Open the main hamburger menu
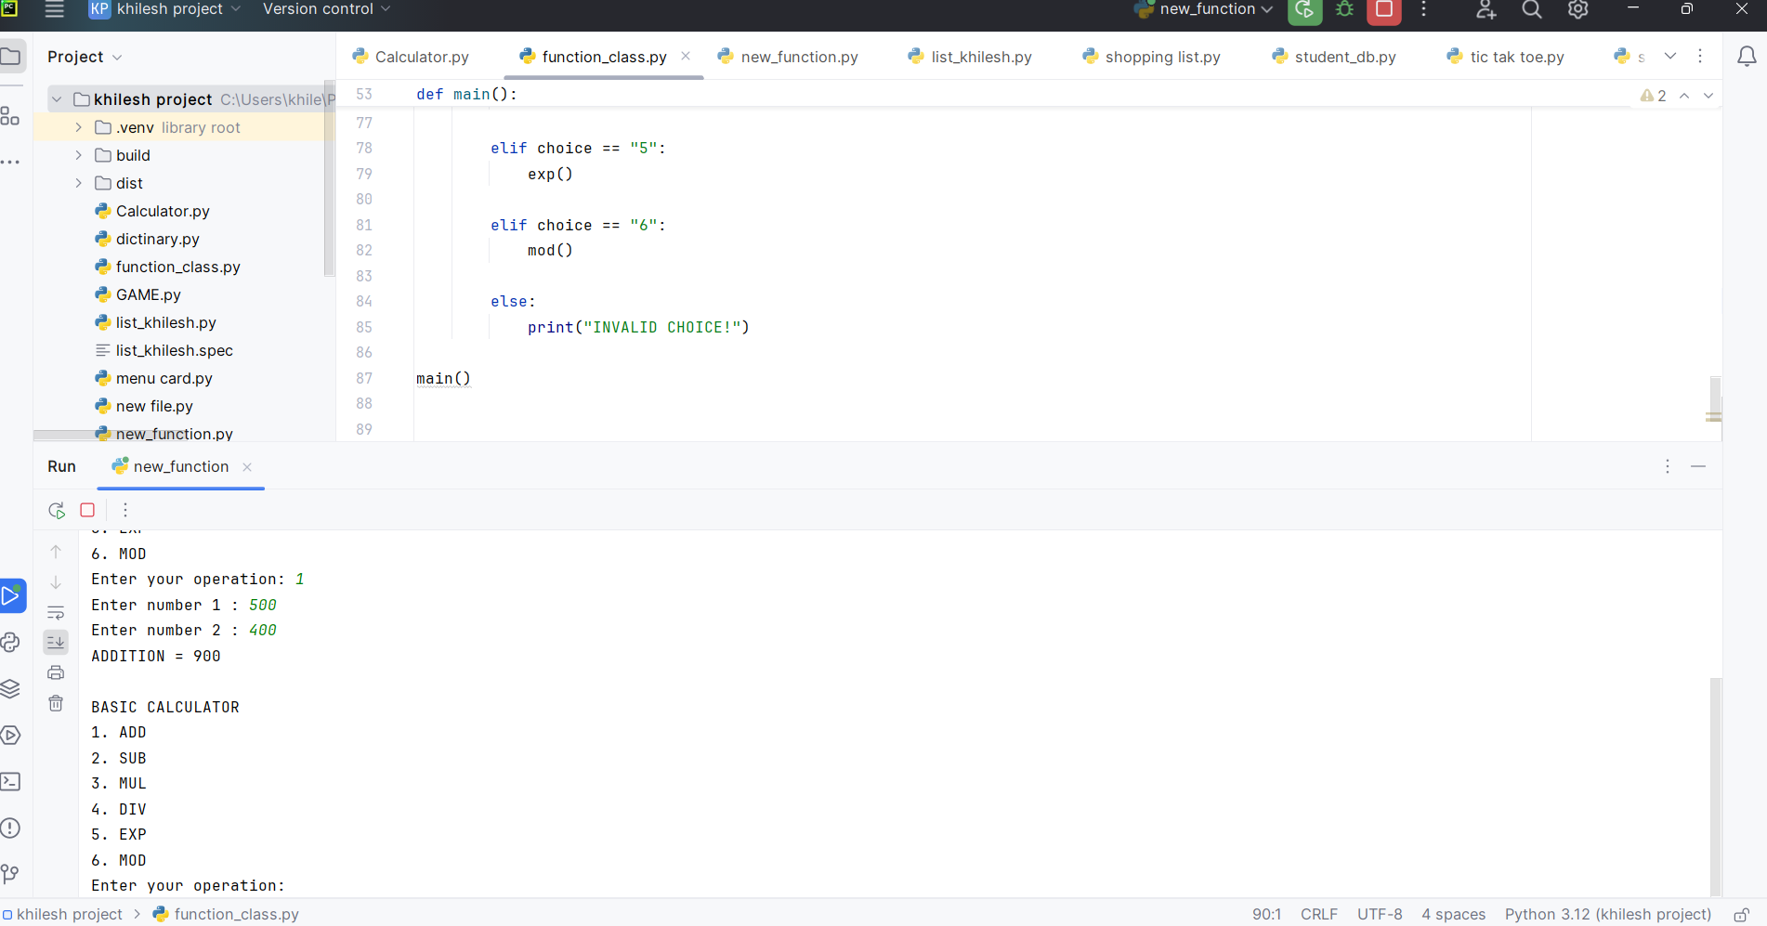Viewport: 1767px width, 926px height. 55,9
